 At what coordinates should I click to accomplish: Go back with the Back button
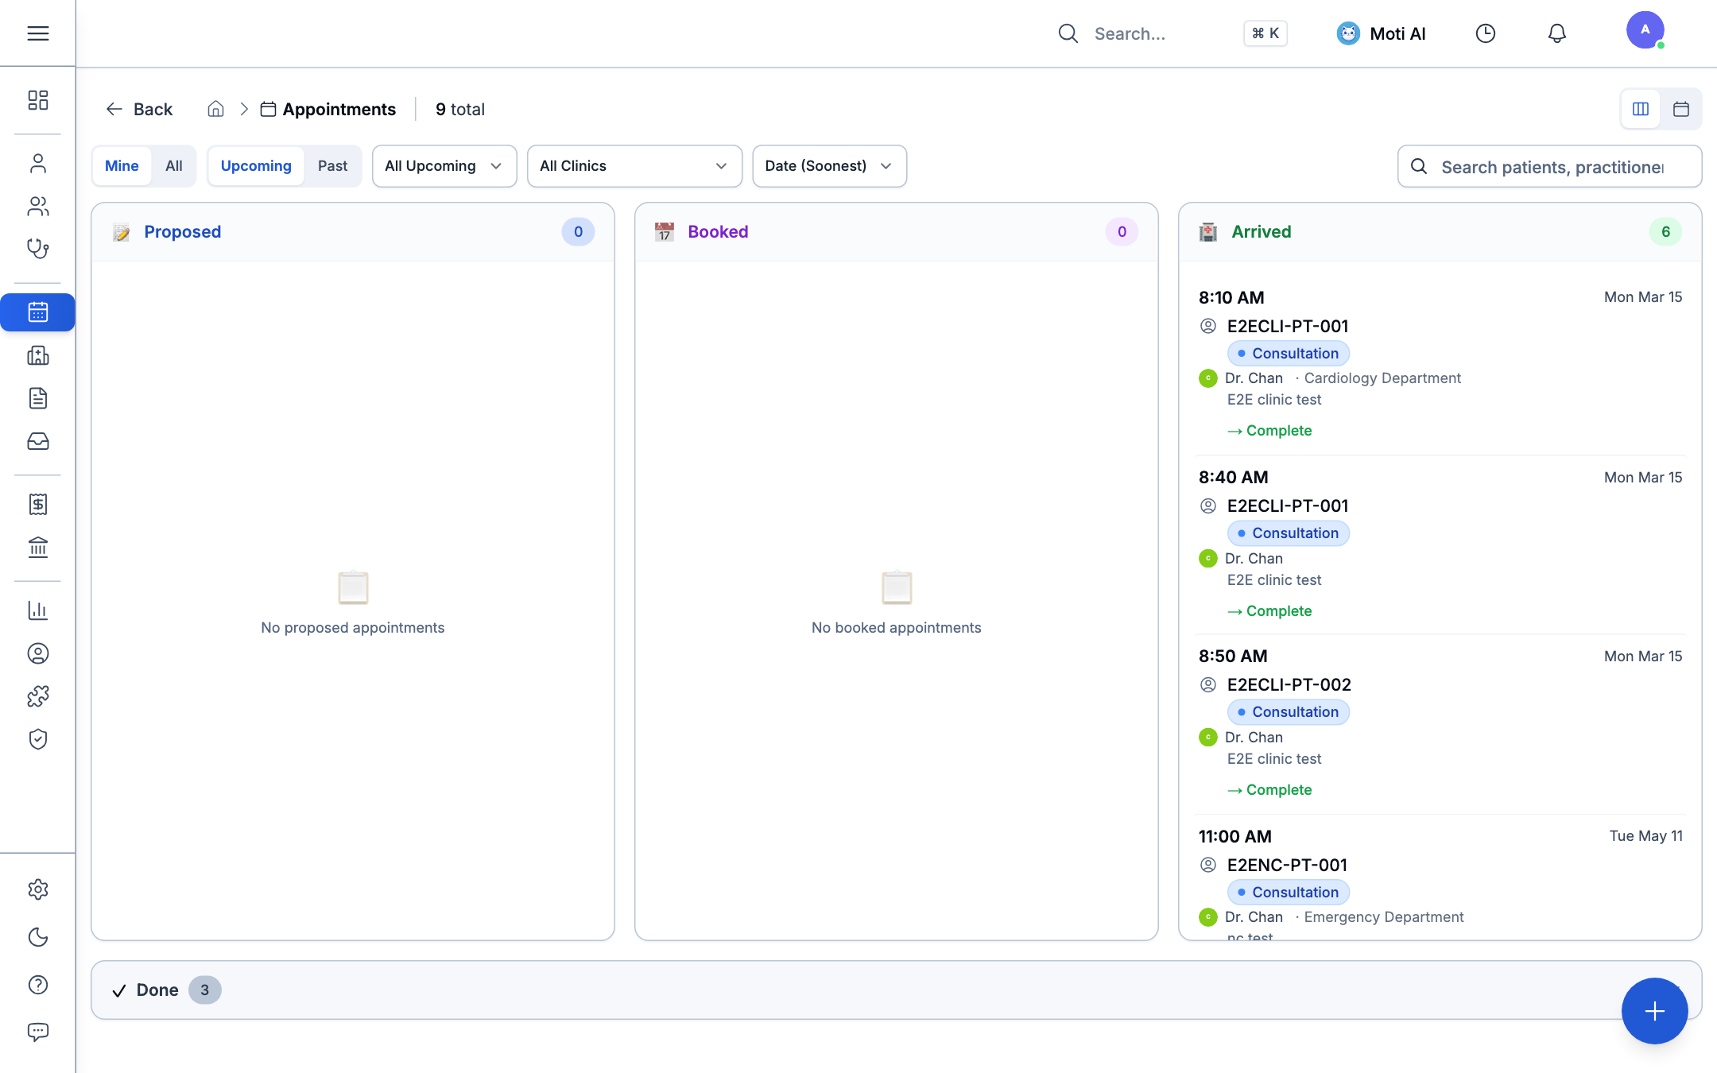tap(139, 109)
